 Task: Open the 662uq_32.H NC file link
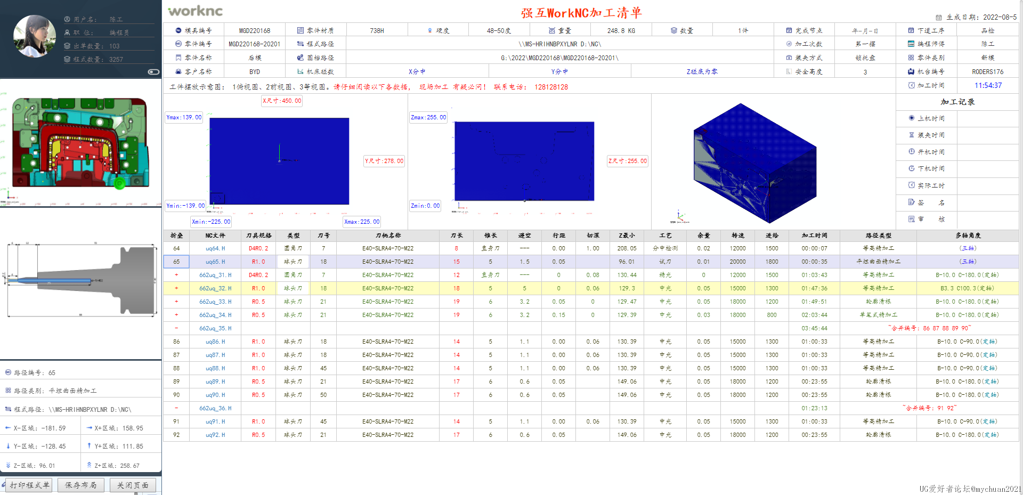(215, 288)
